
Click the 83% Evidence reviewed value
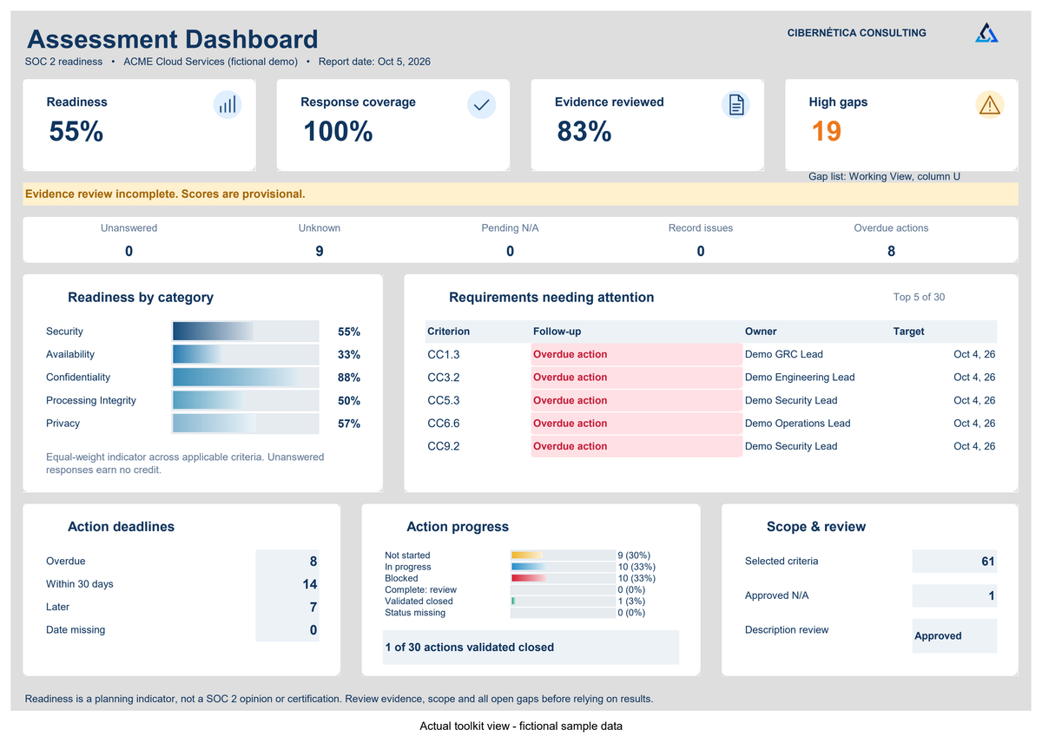pos(584,131)
